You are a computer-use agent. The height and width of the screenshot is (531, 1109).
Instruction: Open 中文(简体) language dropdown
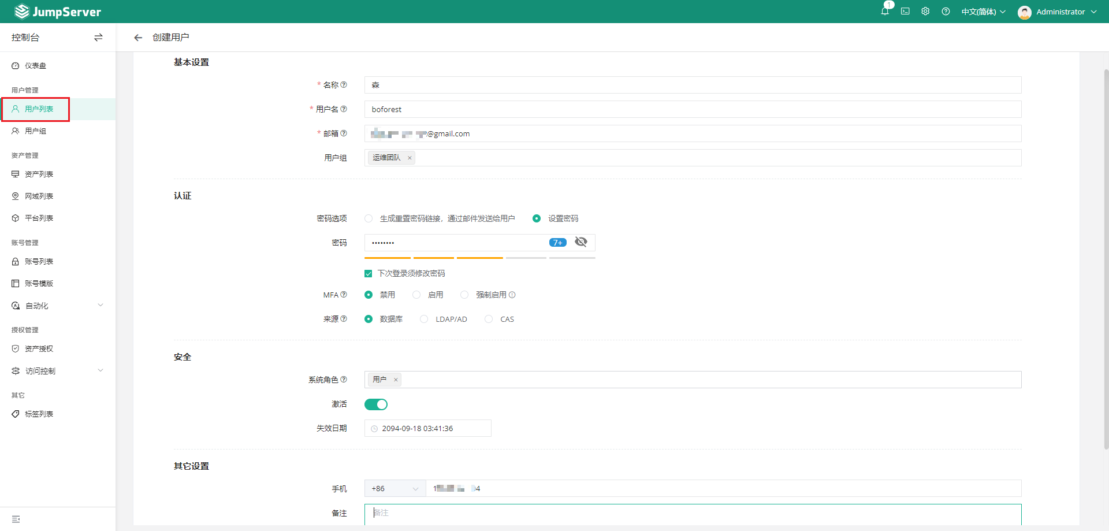click(x=983, y=12)
